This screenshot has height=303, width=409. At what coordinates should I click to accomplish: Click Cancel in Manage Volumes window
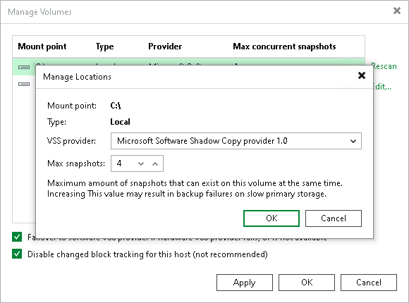pos(369,283)
